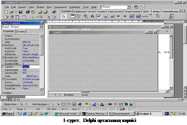187x125 pixels.
Task: Click the Remove file from project icon
Action: pos(46,12)
